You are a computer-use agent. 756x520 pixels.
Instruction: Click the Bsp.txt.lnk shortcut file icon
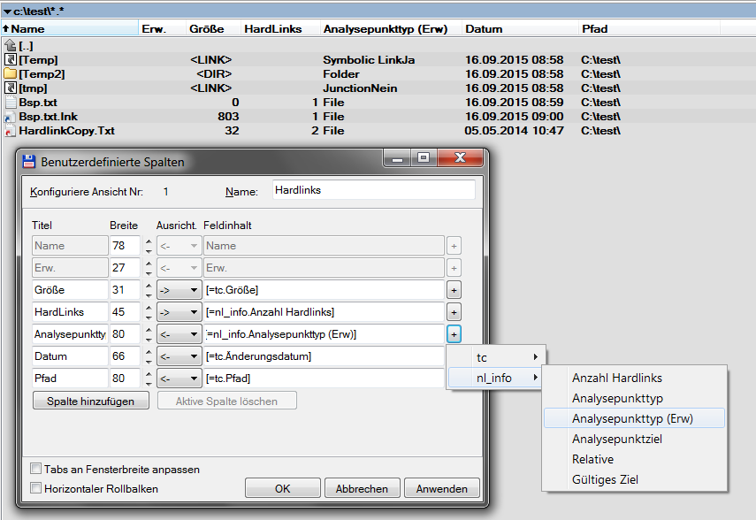coord(11,117)
